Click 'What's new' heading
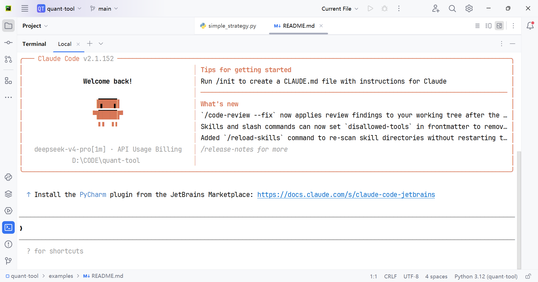538x282 pixels. [x=219, y=104]
